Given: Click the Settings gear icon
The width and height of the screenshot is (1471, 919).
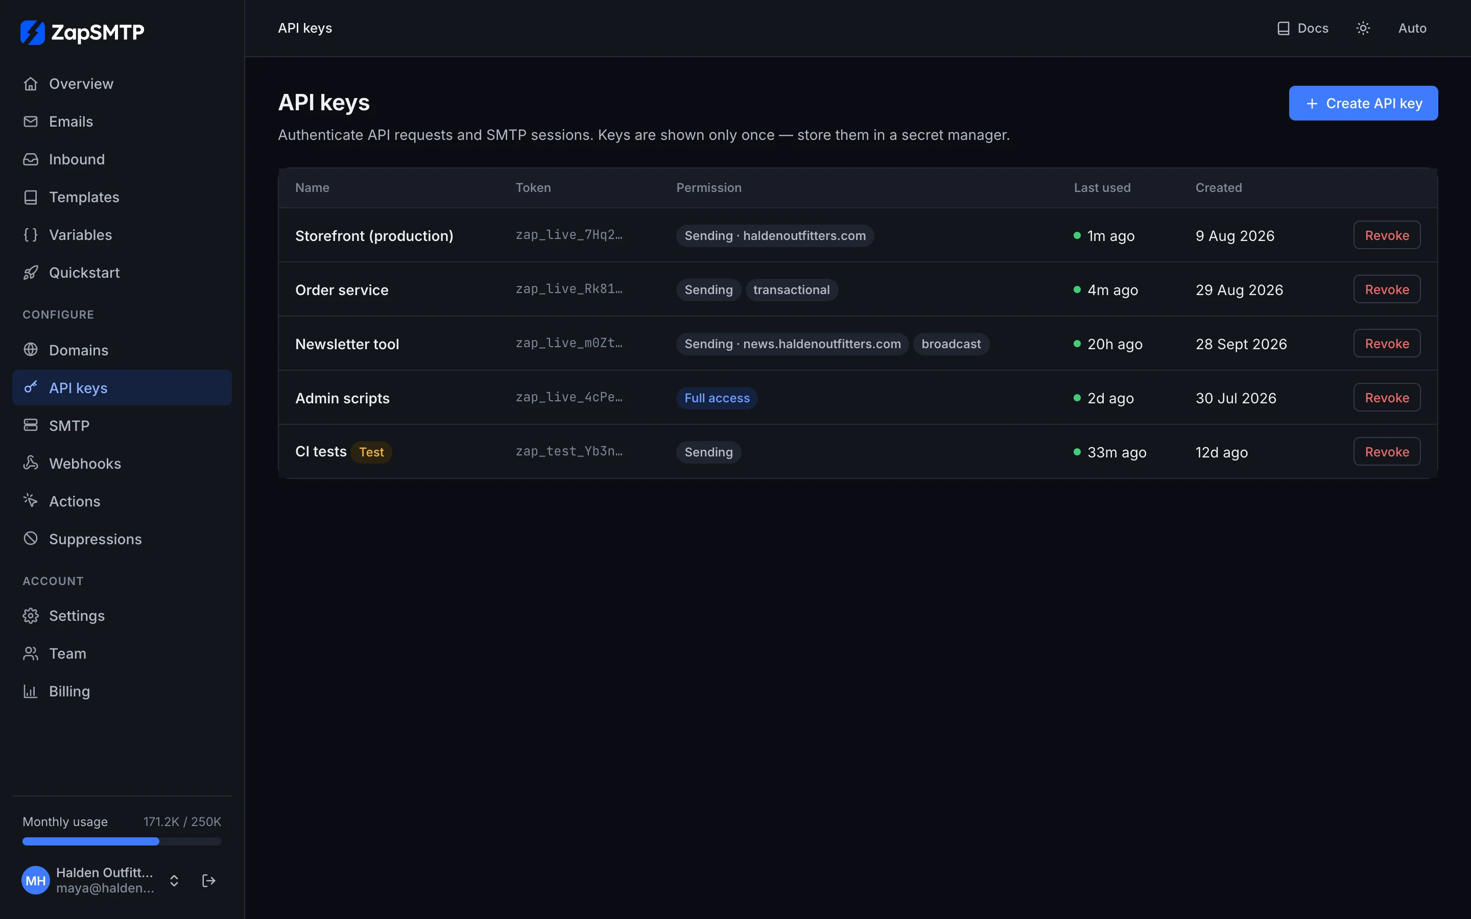Looking at the screenshot, I should tap(31, 616).
